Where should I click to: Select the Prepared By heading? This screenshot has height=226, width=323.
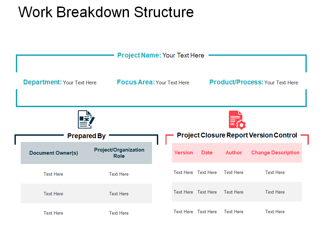(x=86, y=136)
